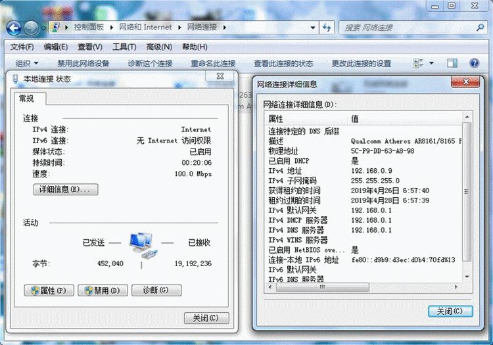Click 诊断这个连接 in toolbar
The image size is (493, 345).
tap(150, 64)
